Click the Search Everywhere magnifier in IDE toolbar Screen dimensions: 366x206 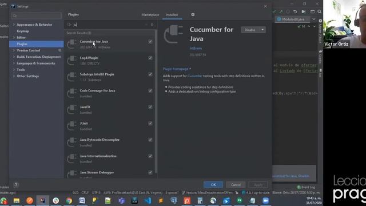(x=320, y=11)
